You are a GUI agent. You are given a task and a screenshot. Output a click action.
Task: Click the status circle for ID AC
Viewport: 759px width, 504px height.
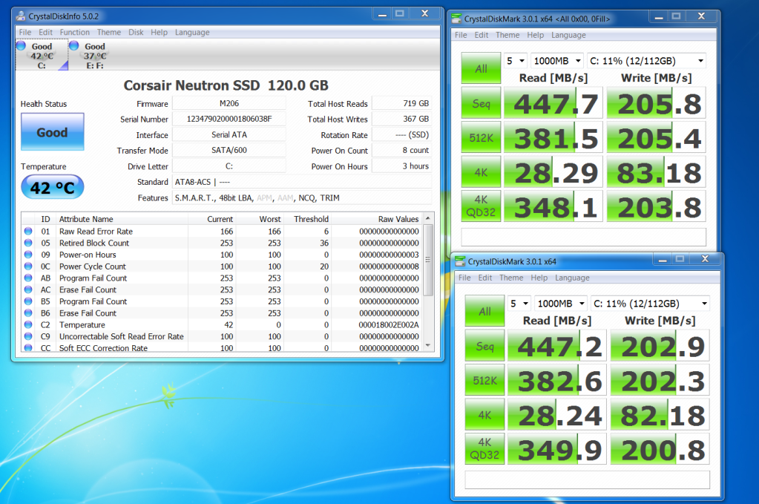click(28, 289)
